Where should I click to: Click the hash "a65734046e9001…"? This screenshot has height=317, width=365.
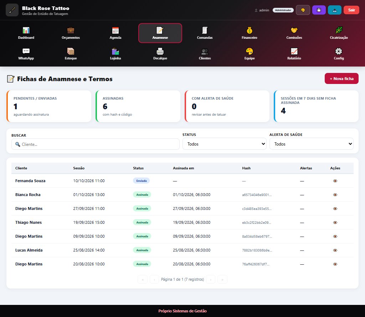point(257,195)
